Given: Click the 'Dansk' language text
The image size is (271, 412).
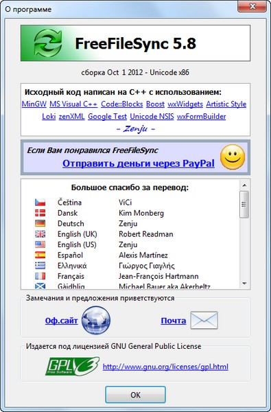Looking at the screenshot, I should (x=67, y=213).
